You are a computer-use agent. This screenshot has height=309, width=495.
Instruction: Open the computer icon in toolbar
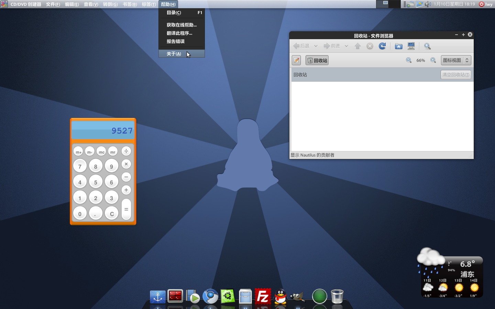(411, 46)
